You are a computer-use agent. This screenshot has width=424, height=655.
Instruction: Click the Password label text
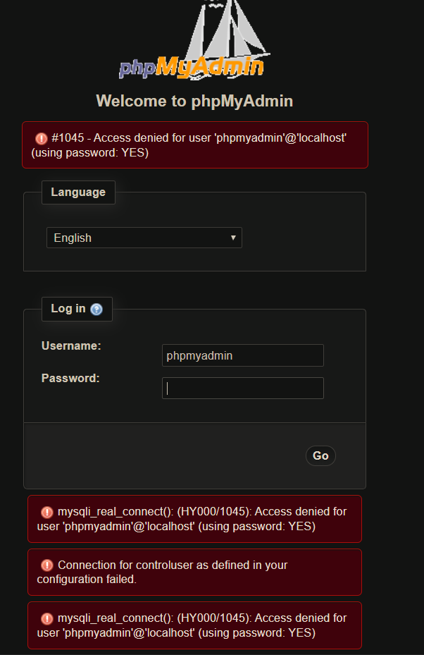click(x=70, y=378)
